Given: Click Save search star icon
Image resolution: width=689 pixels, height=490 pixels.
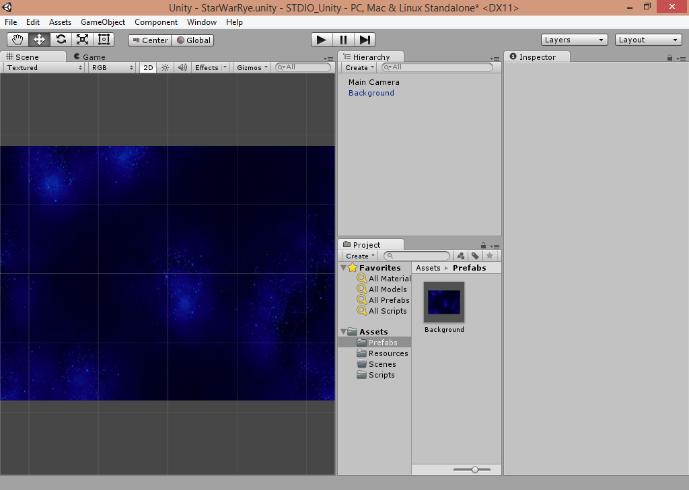Looking at the screenshot, I should coord(490,256).
